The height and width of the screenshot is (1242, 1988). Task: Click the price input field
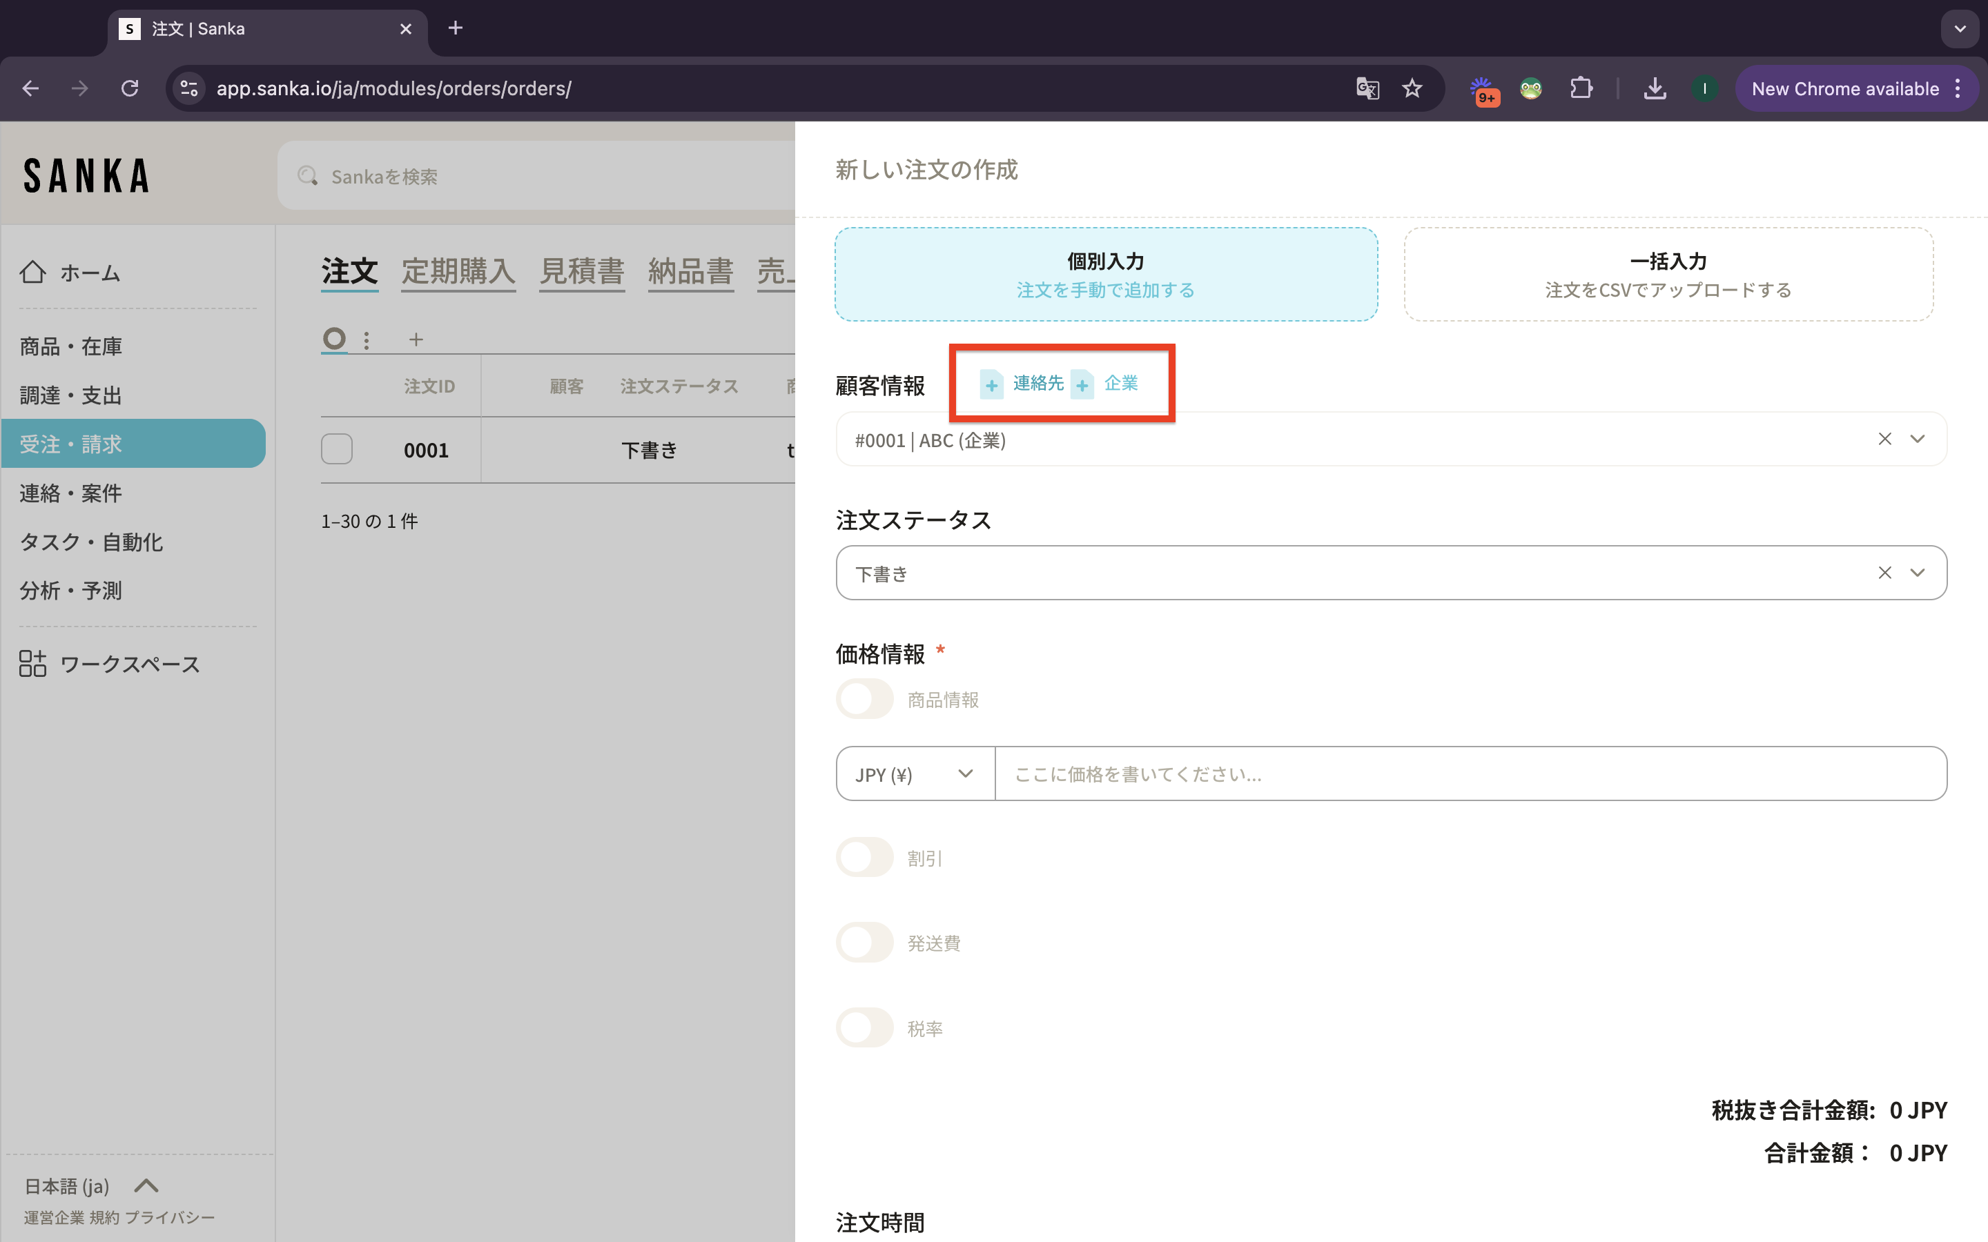pyautogui.click(x=1469, y=773)
